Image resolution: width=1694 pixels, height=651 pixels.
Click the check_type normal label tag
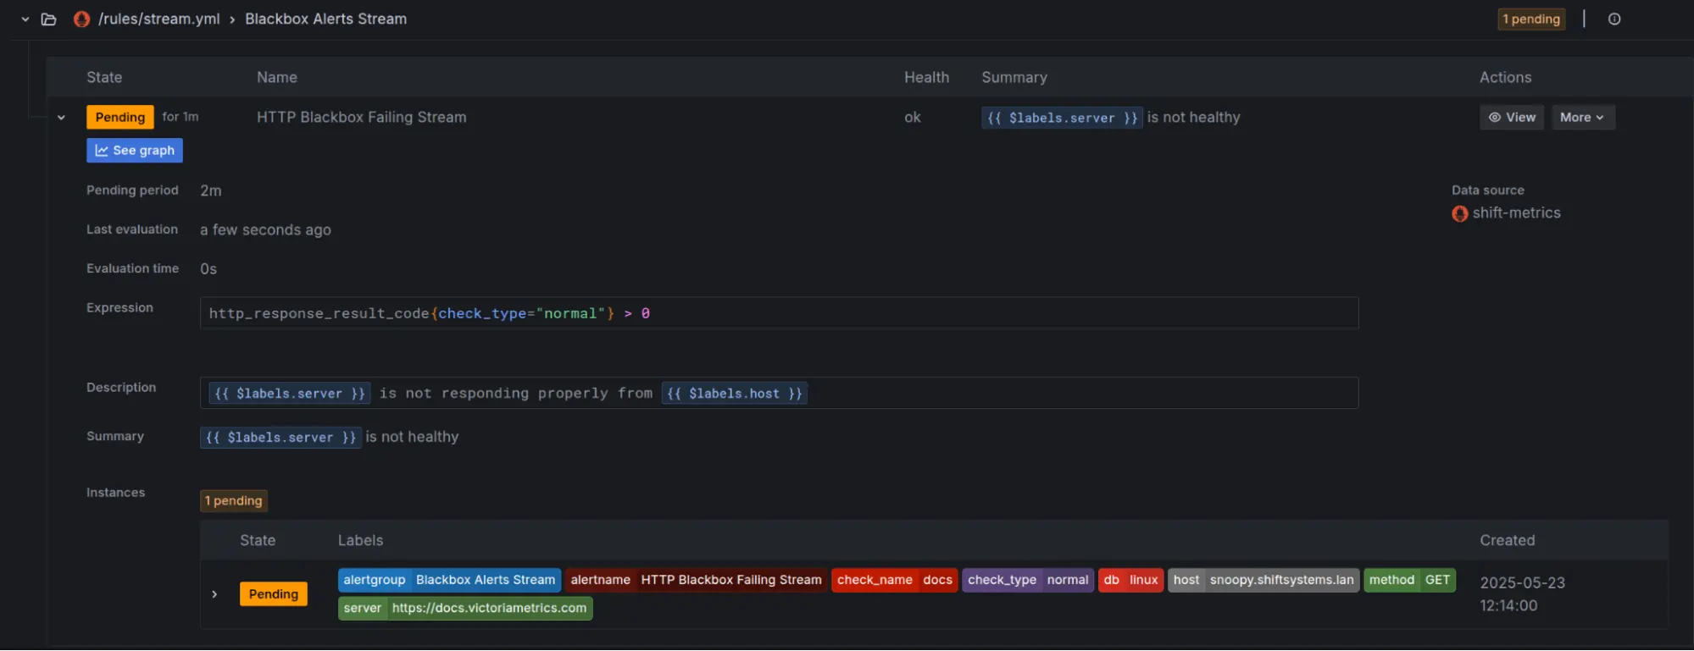pos(1028,580)
